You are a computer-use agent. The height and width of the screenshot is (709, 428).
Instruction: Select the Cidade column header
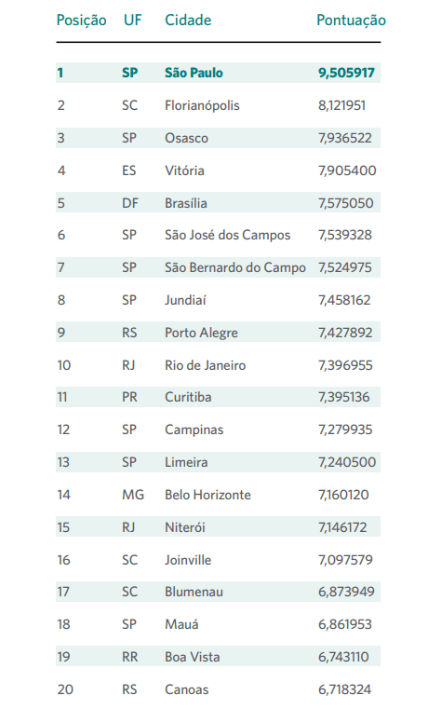tap(188, 20)
